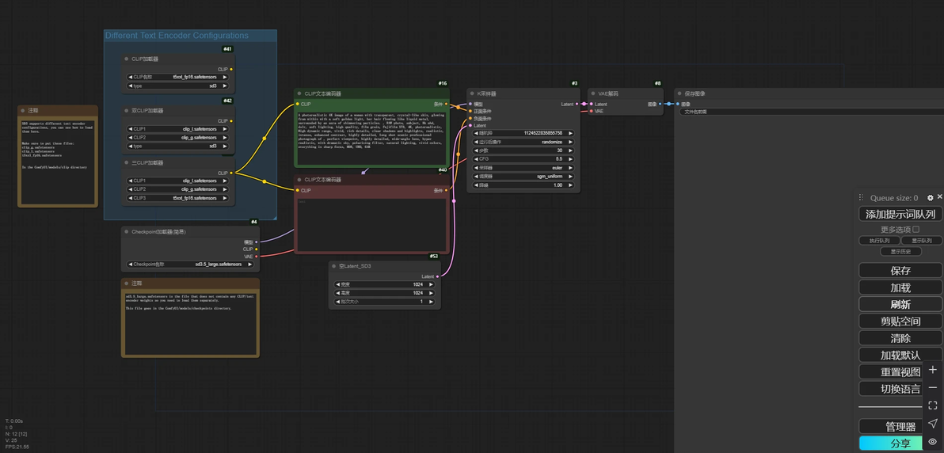The image size is (944, 453).
Task: Collapse the VAE解码 node via its title dot
Action: point(592,93)
